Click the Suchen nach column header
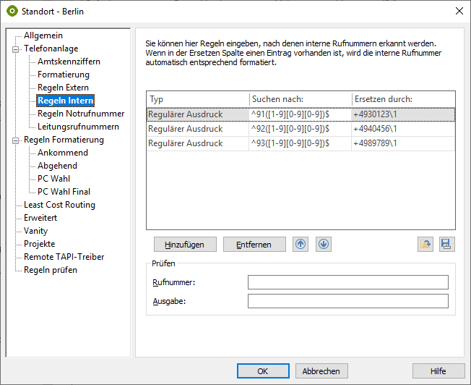This screenshot has width=471, height=385. pos(300,99)
